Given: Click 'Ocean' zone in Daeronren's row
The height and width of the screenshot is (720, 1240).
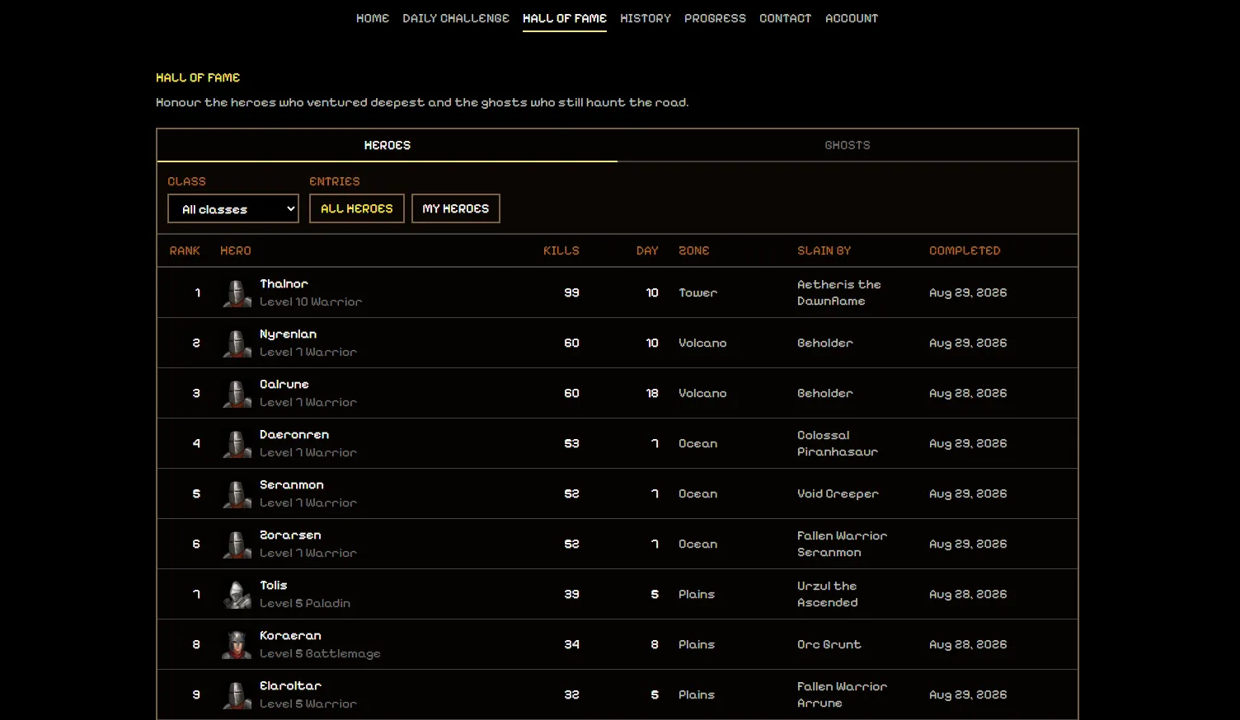Looking at the screenshot, I should [x=697, y=443].
